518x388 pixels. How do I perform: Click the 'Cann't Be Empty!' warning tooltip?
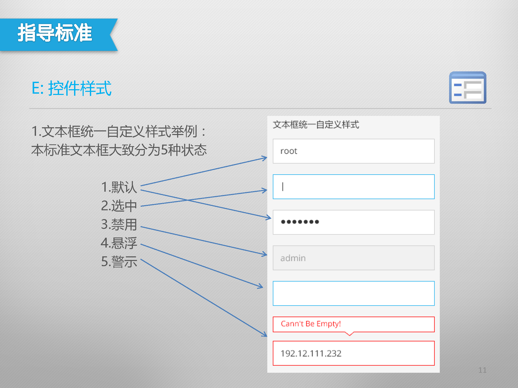[354, 324]
